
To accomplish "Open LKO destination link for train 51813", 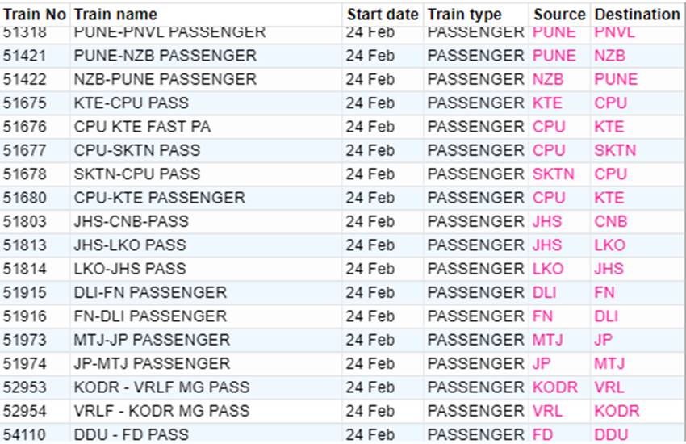I will [x=609, y=245].
